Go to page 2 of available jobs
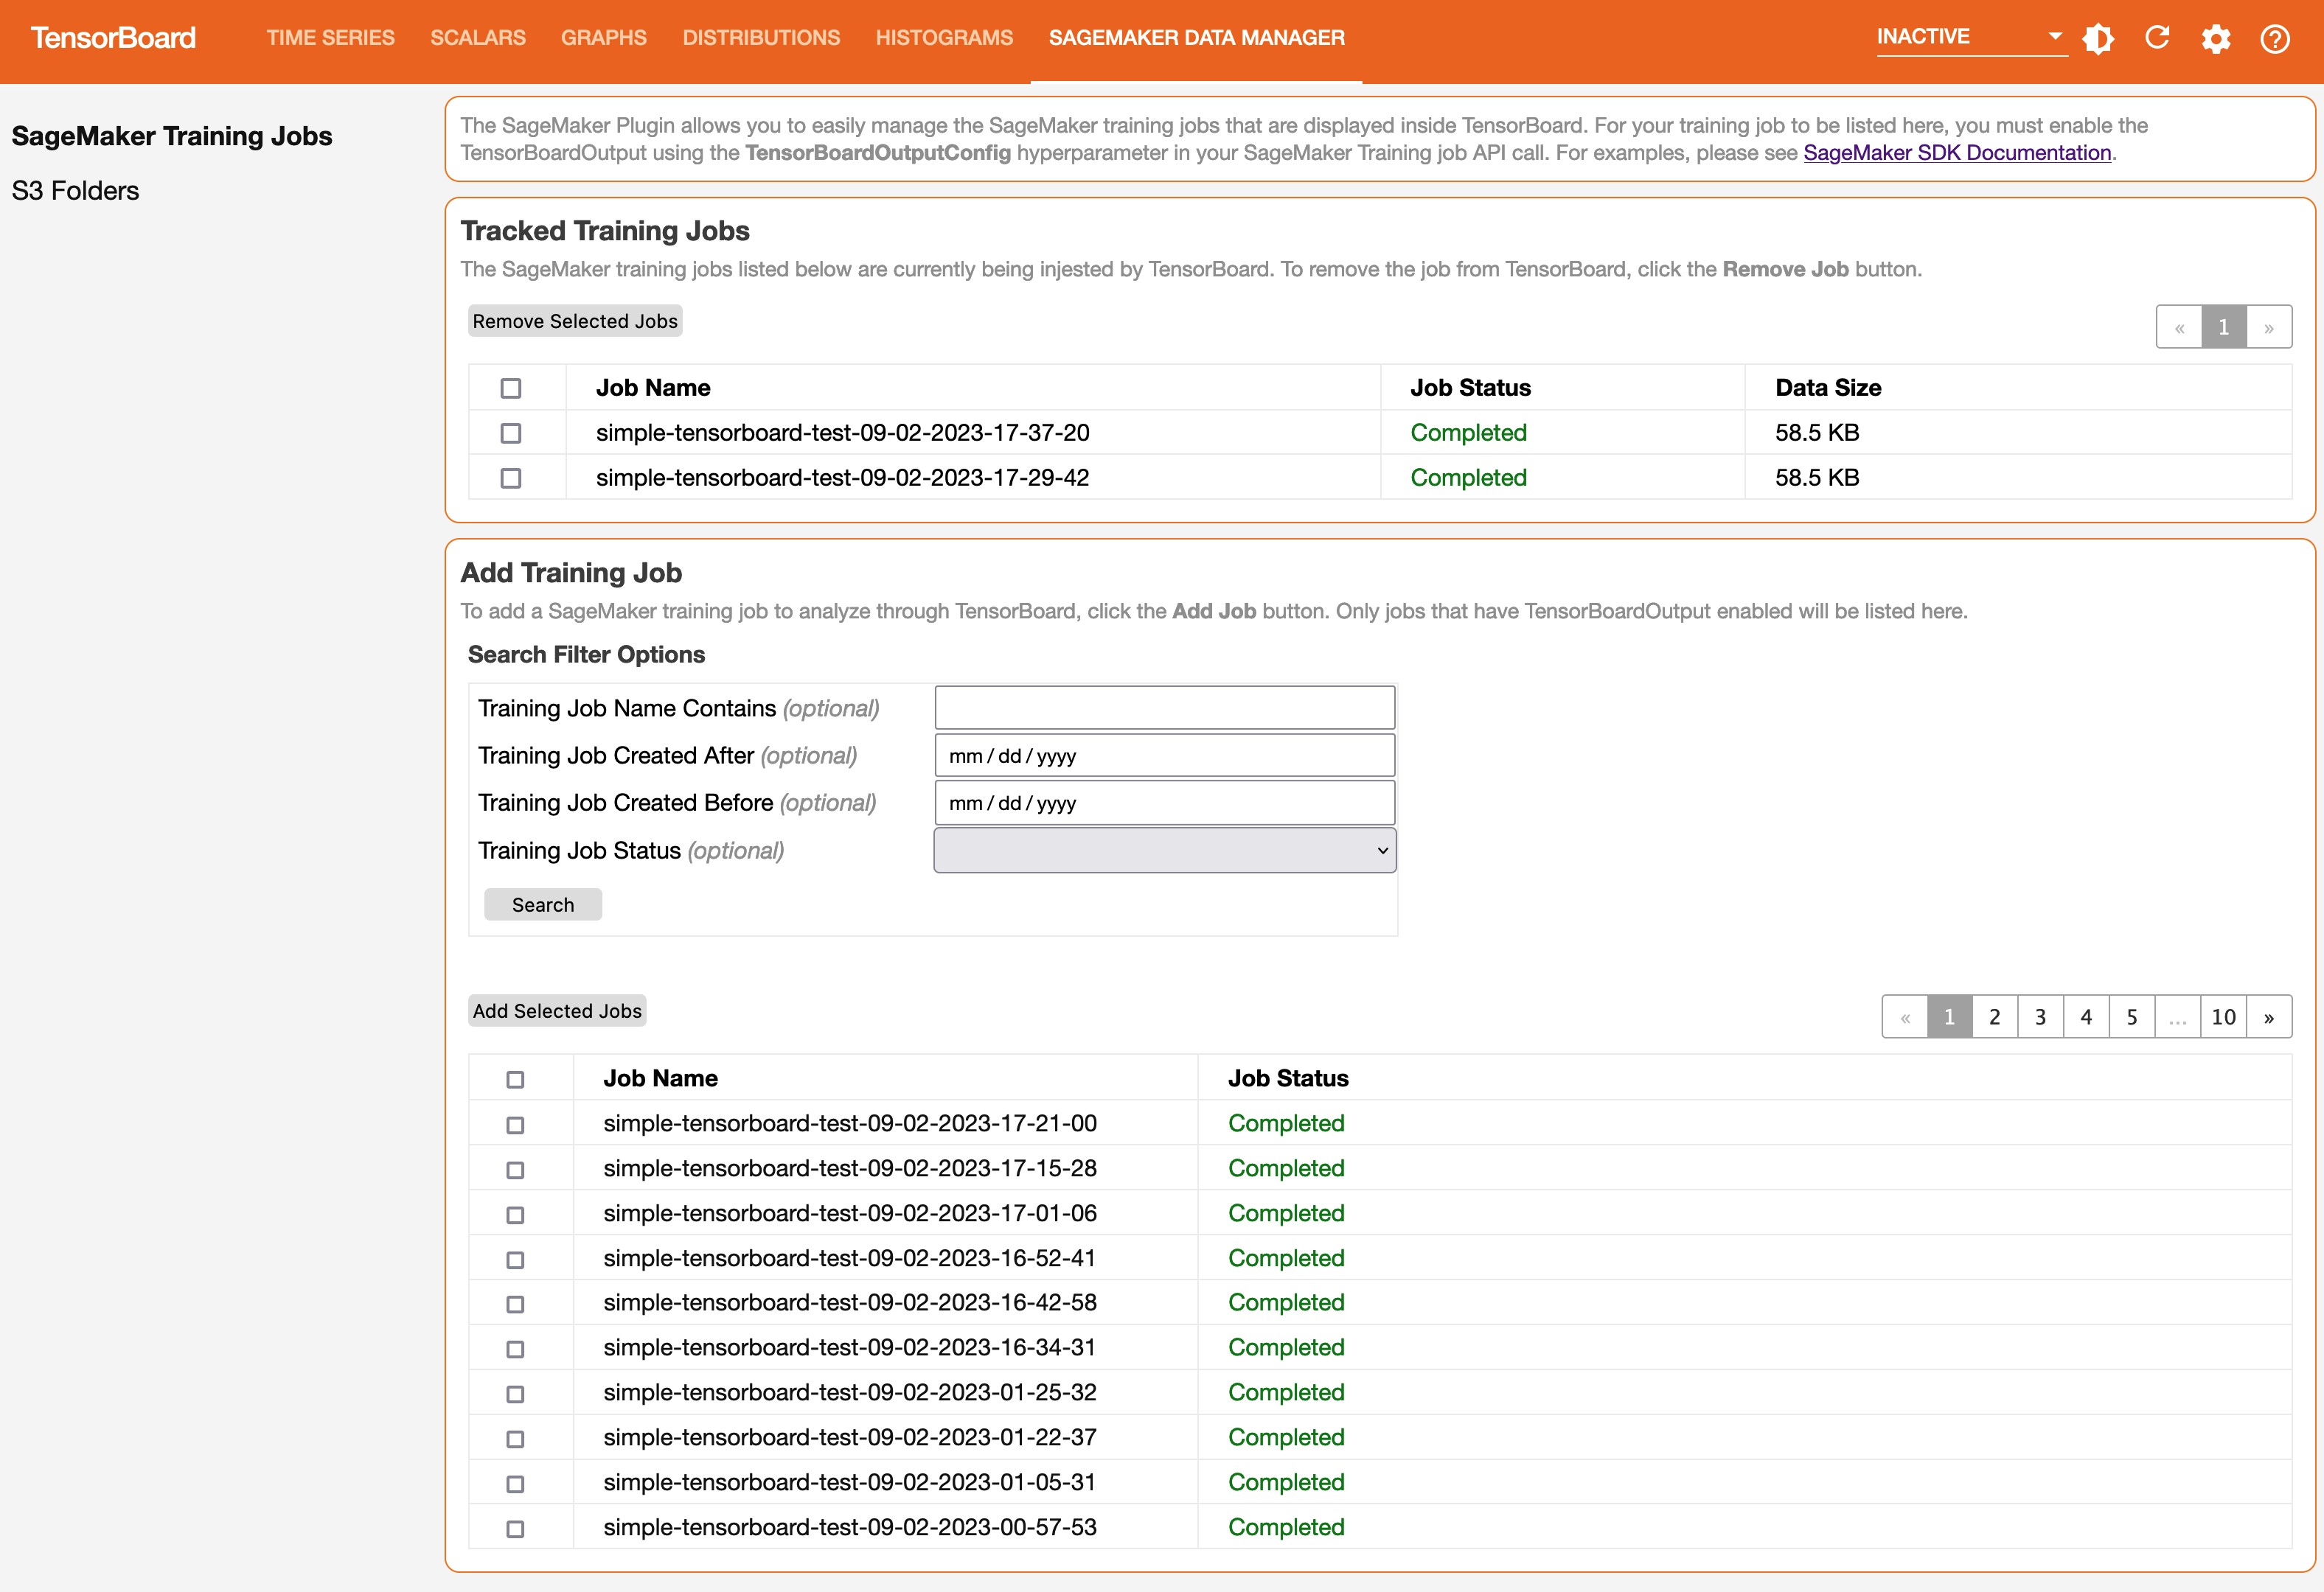Viewport: 2324px width, 1592px height. coord(1995,1017)
